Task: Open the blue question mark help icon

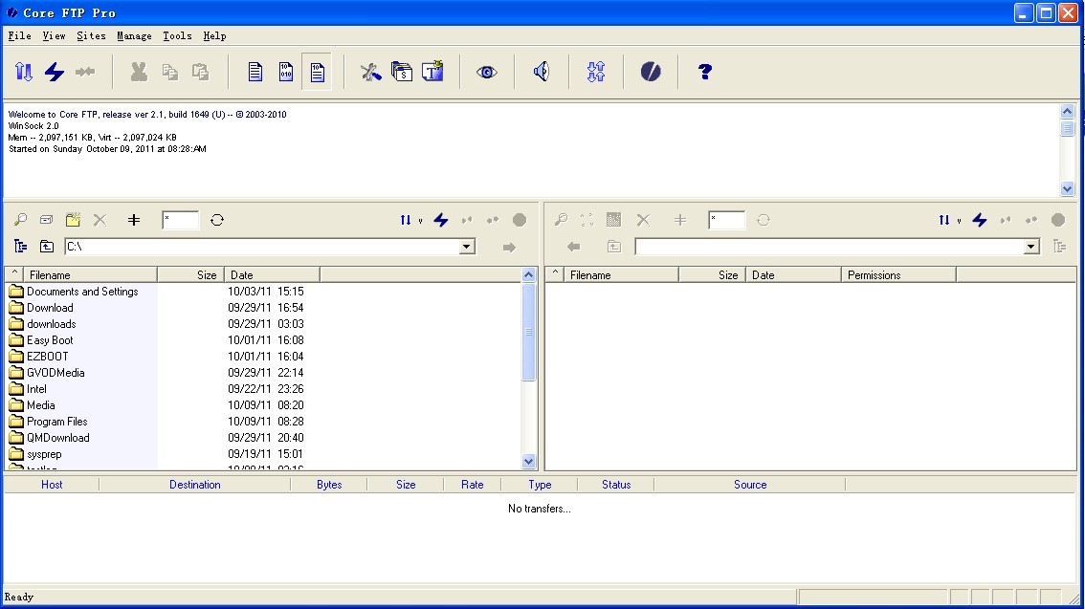Action: (x=705, y=72)
